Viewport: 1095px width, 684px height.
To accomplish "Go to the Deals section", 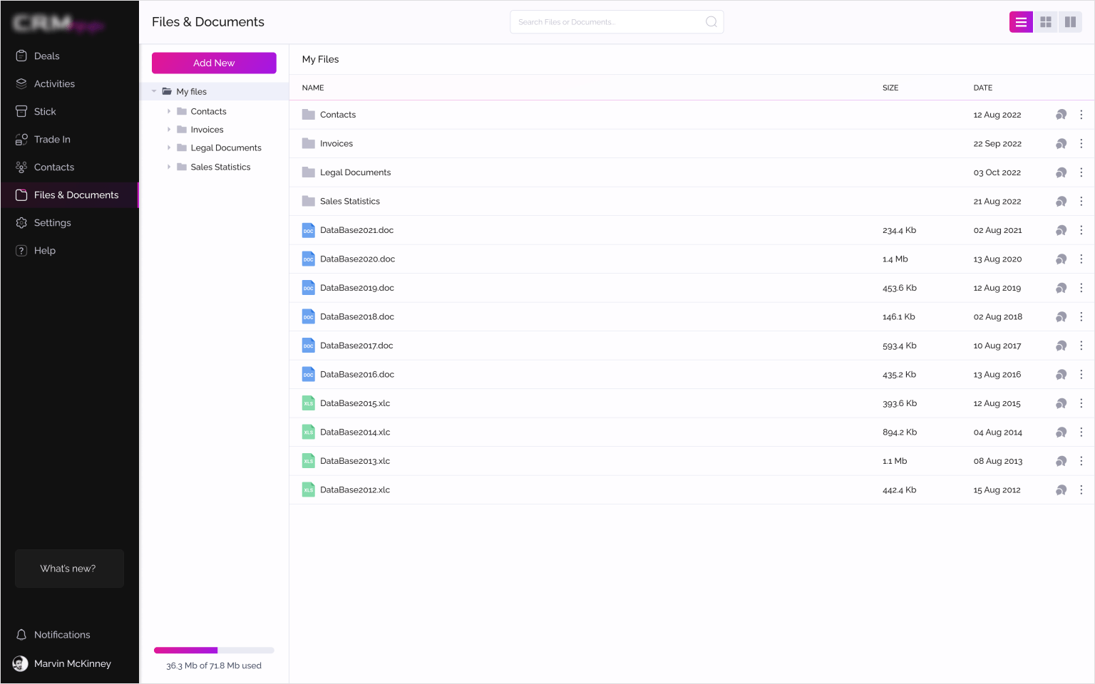I will tap(21, 56).
